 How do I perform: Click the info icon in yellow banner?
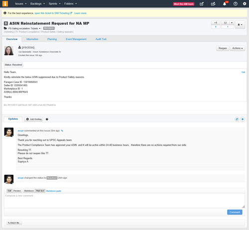tap(5, 13)
